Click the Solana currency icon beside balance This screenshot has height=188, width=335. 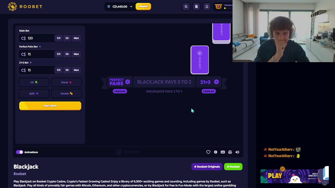click(x=109, y=7)
